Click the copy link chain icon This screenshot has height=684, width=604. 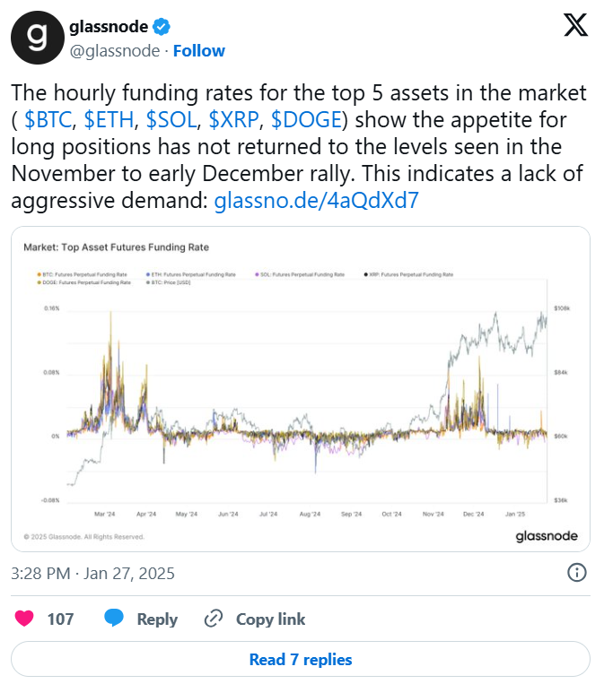[214, 619]
